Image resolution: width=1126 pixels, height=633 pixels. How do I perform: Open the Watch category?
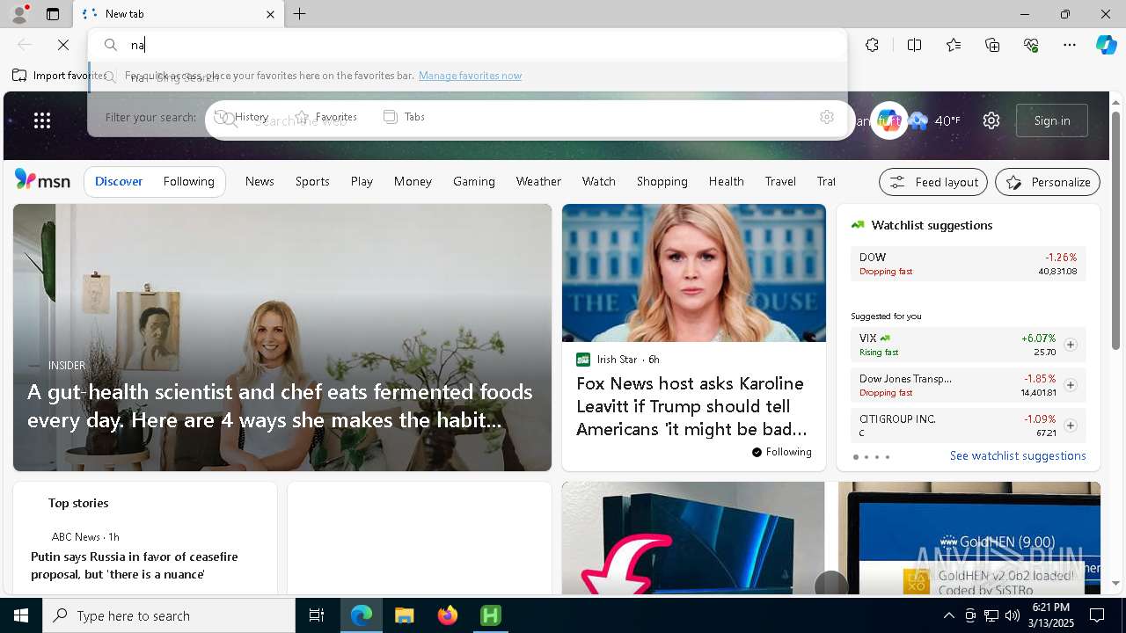[x=599, y=181]
